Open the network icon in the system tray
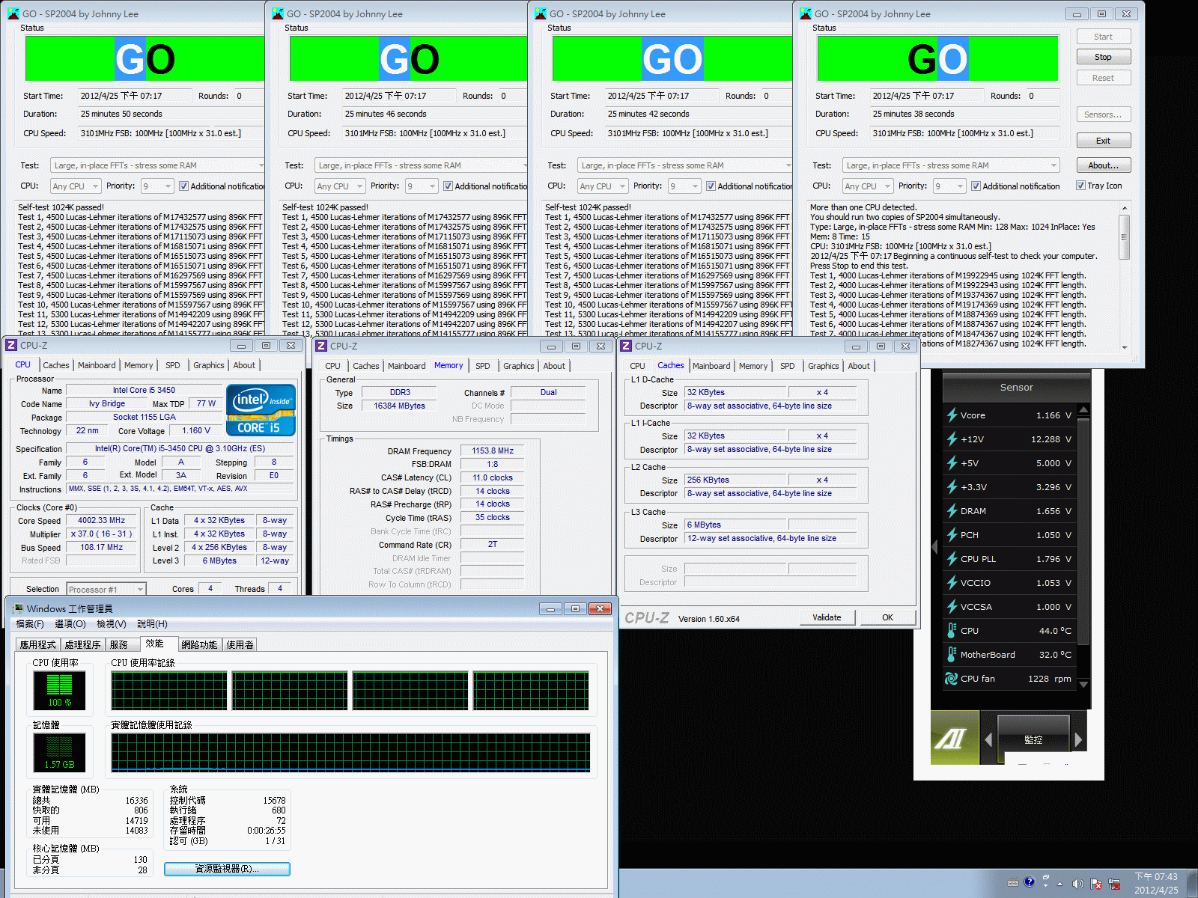The height and width of the screenshot is (898, 1198). click(x=1115, y=884)
